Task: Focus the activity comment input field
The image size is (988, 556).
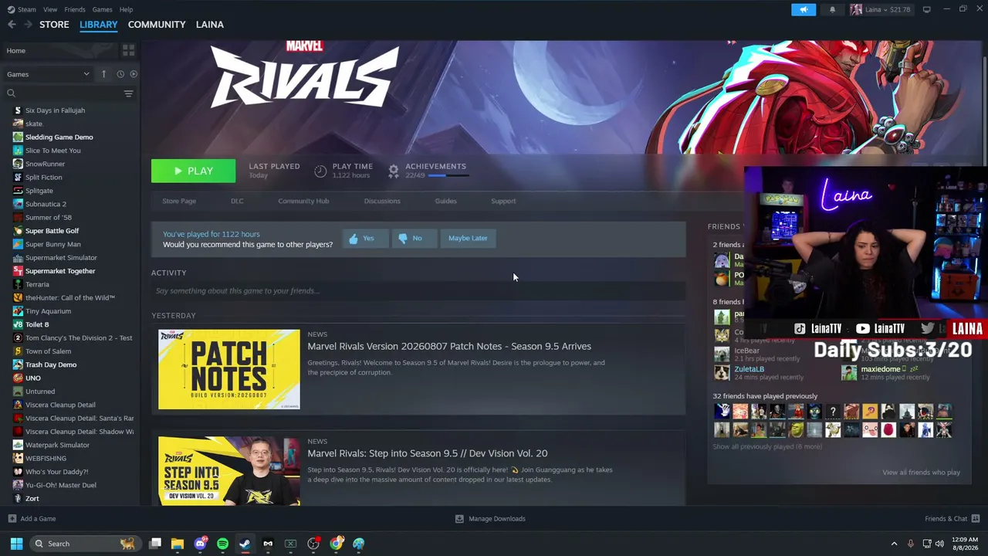Action: tap(418, 291)
